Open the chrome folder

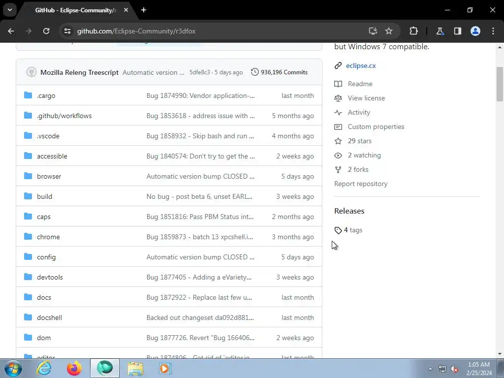pyautogui.click(x=48, y=237)
